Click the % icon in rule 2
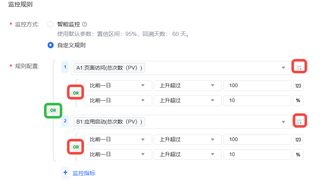The height and width of the screenshot is (183, 321). (x=298, y=155)
